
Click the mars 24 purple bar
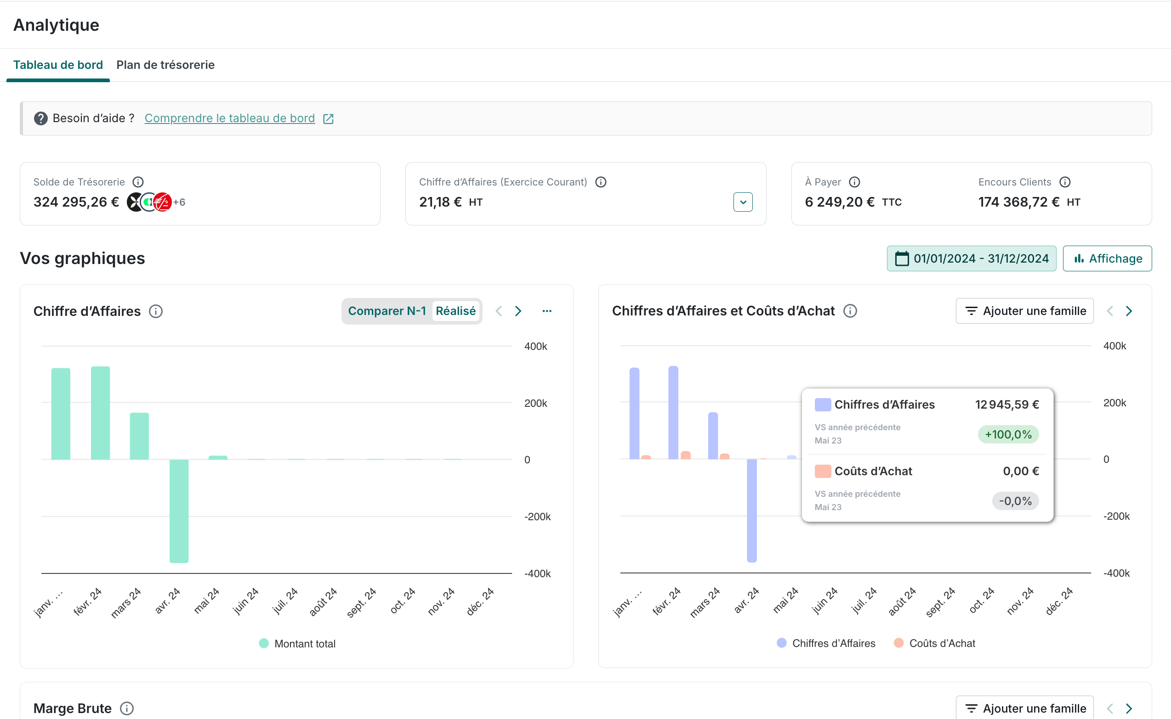(713, 436)
